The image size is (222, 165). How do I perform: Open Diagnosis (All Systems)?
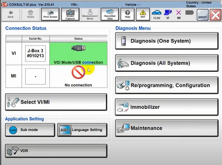click(x=167, y=63)
